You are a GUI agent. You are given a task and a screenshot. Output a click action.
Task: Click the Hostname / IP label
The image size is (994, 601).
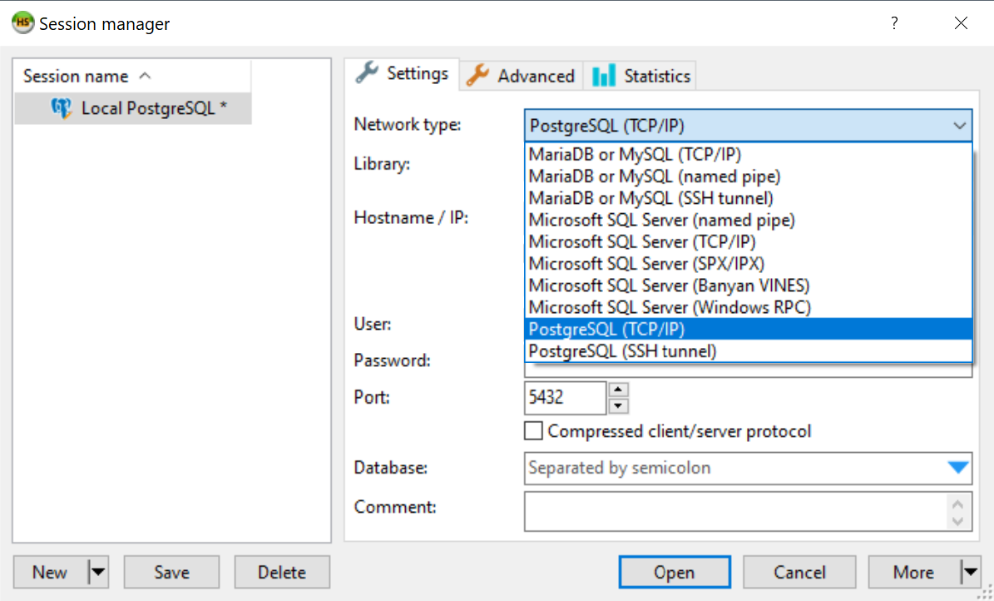pyautogui.click(x=411, y=218)
